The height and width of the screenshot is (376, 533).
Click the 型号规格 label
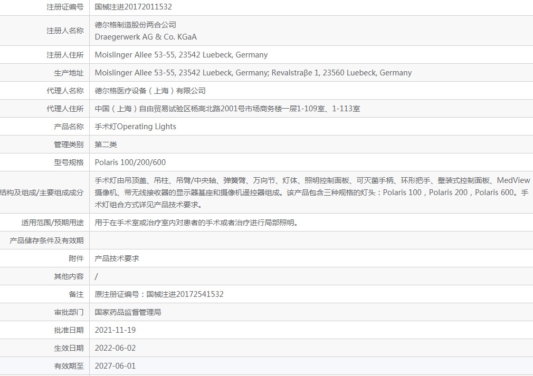[69, 162]
